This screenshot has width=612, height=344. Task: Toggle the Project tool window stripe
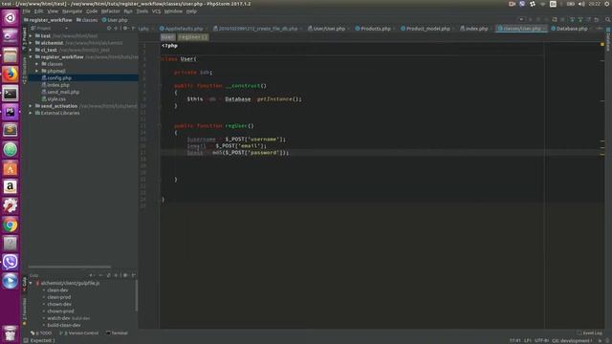click(25, 38)
